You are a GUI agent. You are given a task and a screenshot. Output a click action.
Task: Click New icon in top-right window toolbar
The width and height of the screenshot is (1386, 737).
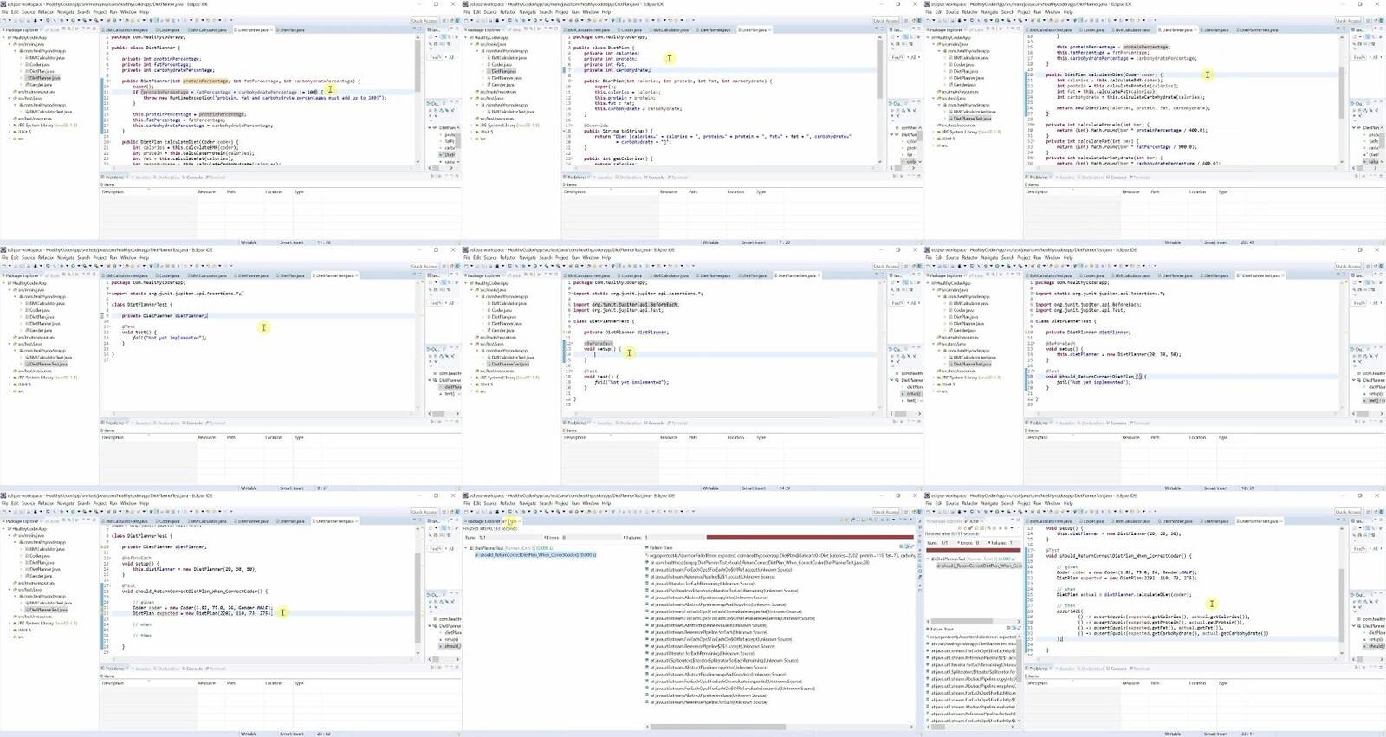point(930,21)
